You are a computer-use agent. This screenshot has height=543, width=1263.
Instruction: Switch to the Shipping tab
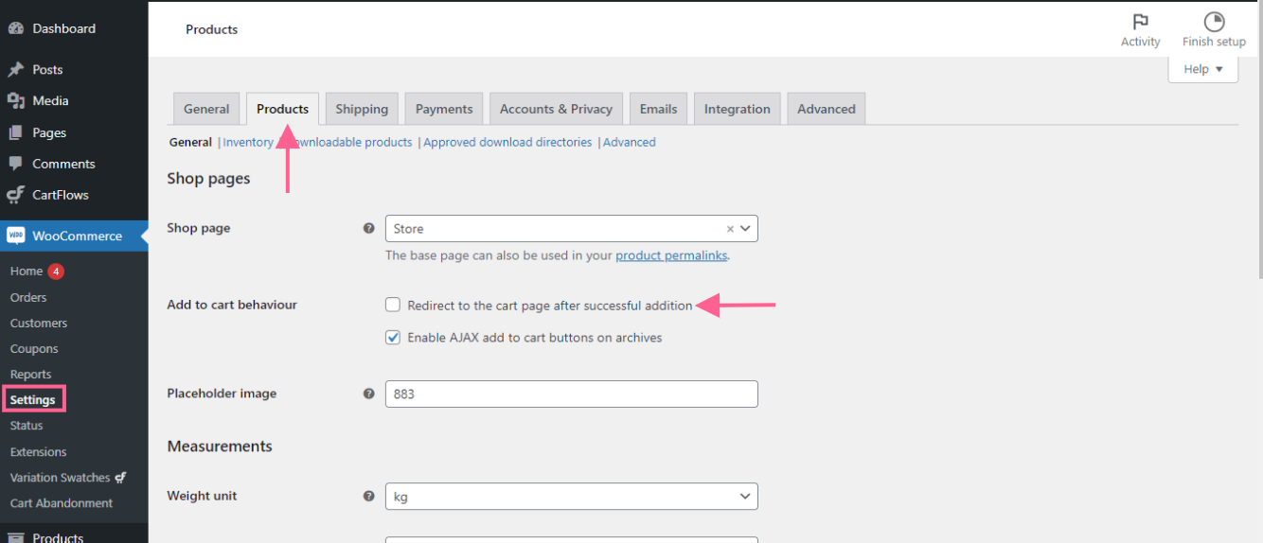pyautogui.click(x=362, y=109)
